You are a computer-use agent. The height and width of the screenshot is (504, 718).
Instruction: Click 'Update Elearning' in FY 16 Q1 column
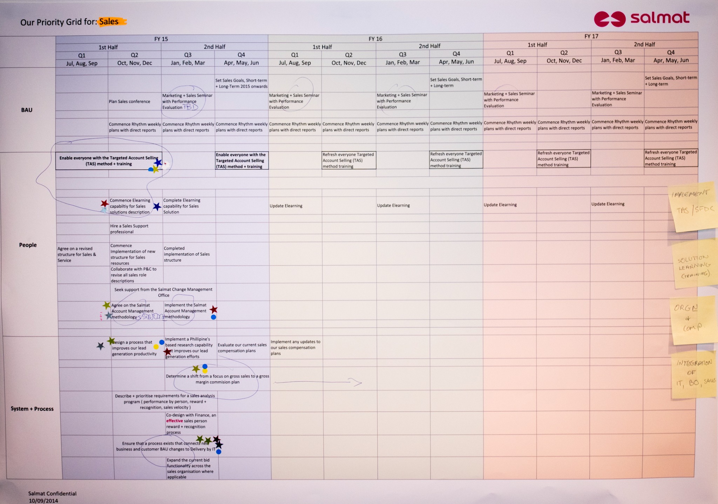pos(286,206)
